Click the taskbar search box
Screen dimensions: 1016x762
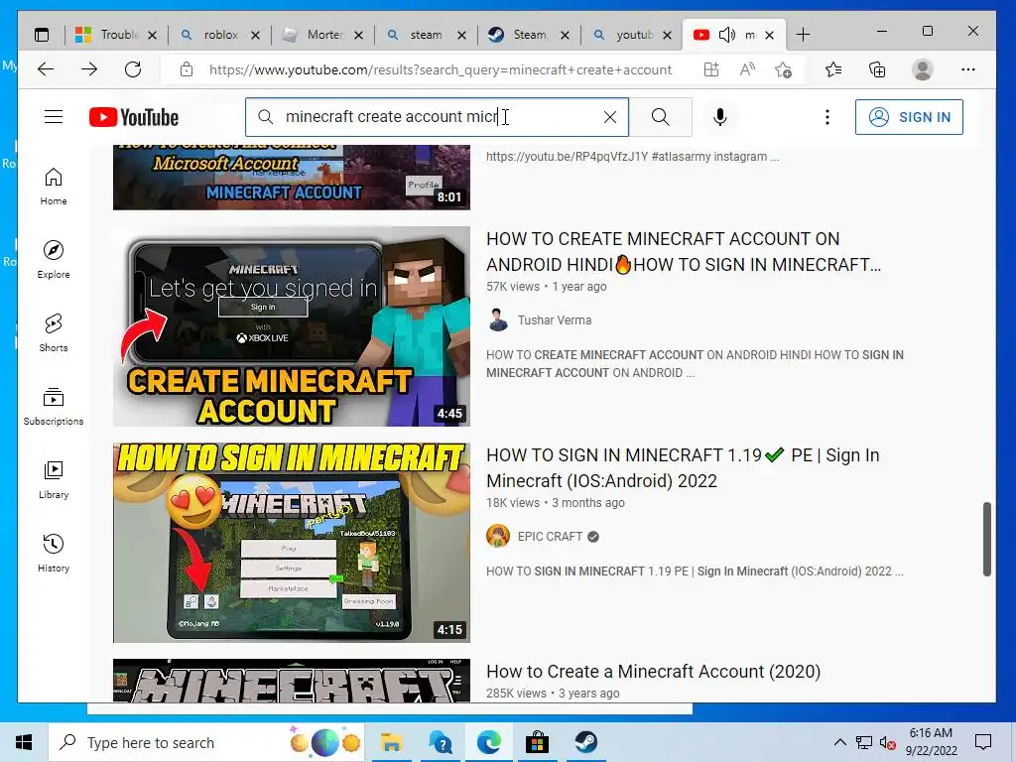207,742
